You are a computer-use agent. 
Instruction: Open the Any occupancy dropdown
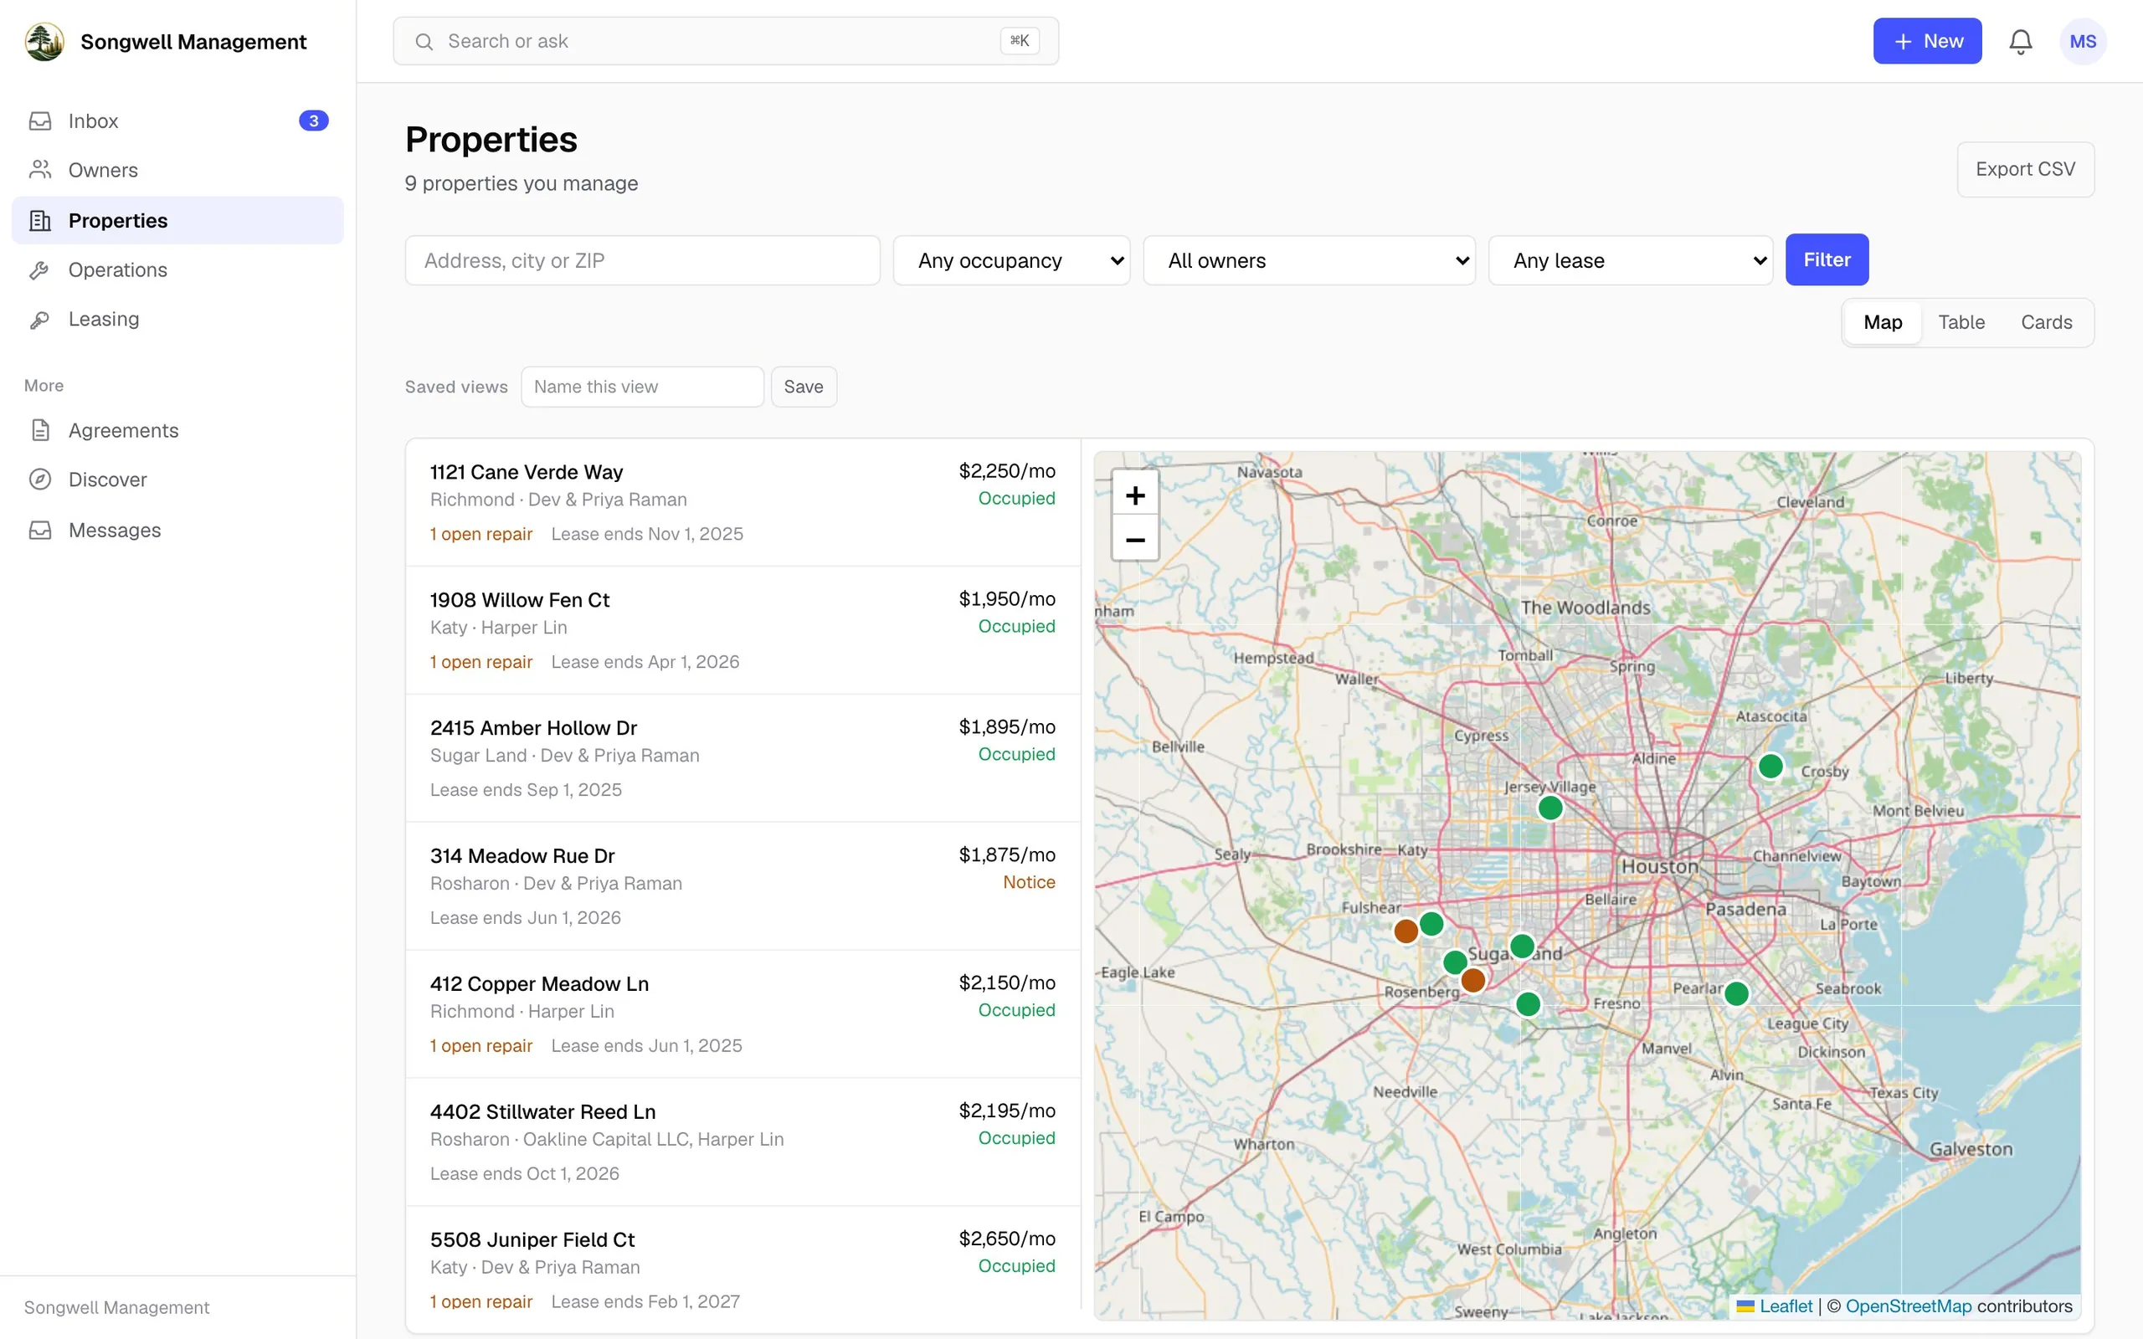1011,260
